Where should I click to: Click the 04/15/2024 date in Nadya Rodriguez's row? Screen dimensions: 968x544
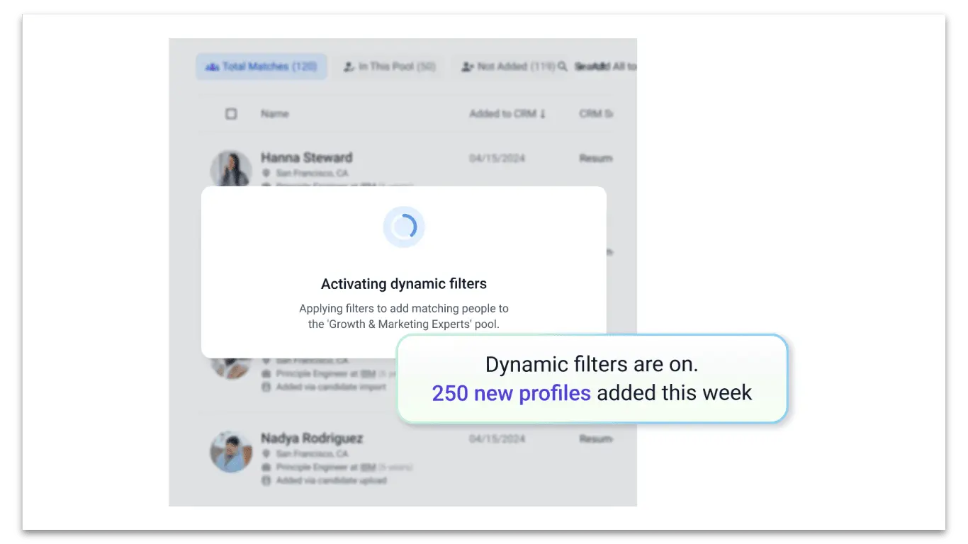[497, 438]
